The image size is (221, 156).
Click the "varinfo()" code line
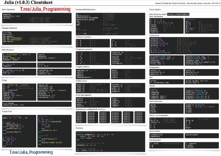tap(7, 18)
